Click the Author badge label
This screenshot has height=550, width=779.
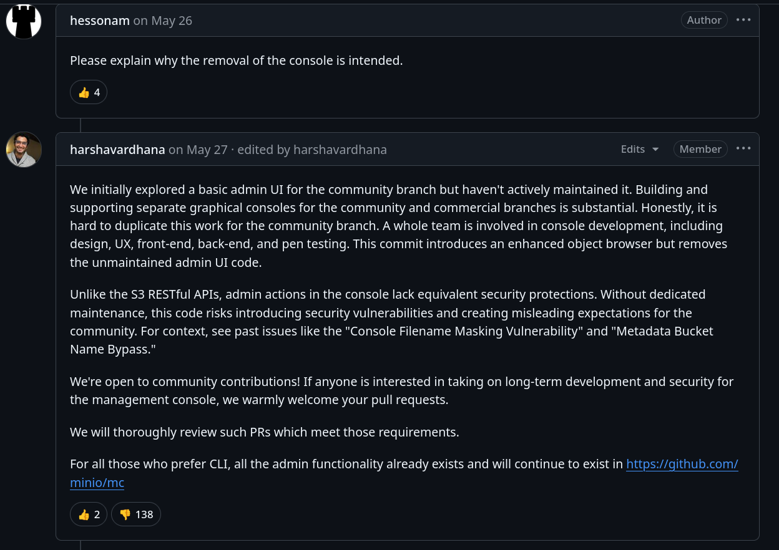704,20
